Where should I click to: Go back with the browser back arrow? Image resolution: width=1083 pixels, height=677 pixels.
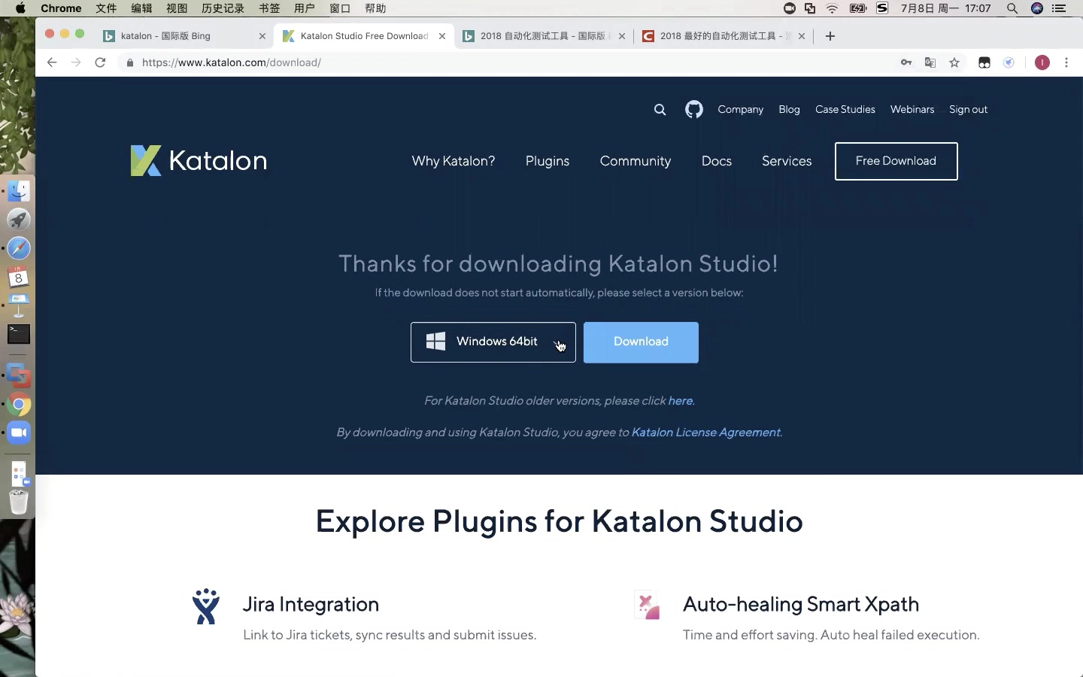pyautogui.click(x=52, y=62)
